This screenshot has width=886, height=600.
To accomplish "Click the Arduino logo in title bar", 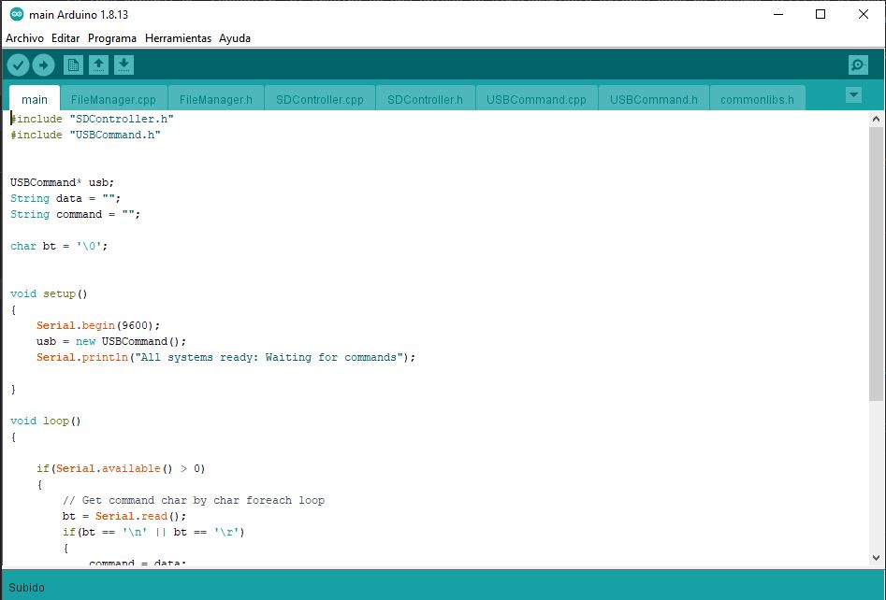I will pyautogui.click(x=17, y=15).
